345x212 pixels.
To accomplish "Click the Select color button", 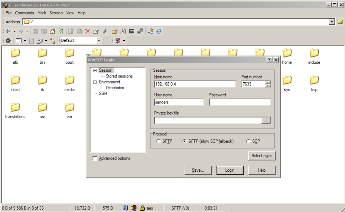I will (x=262, y=156).
